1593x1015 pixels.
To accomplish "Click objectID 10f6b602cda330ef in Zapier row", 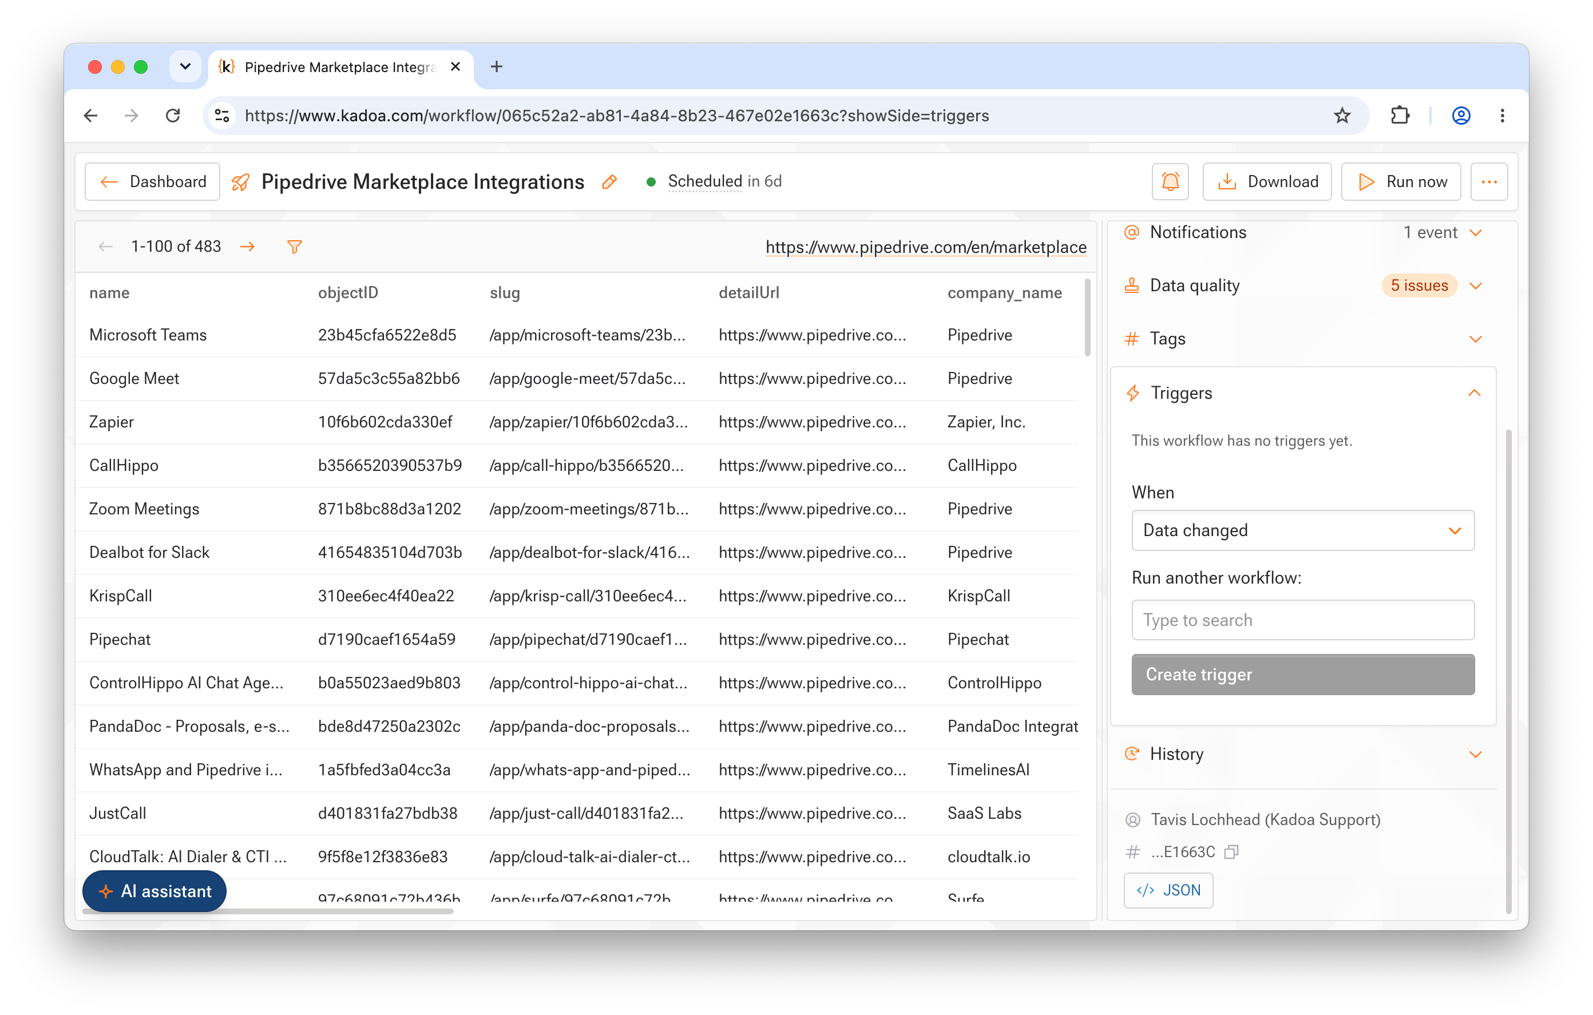I will 385,422.
